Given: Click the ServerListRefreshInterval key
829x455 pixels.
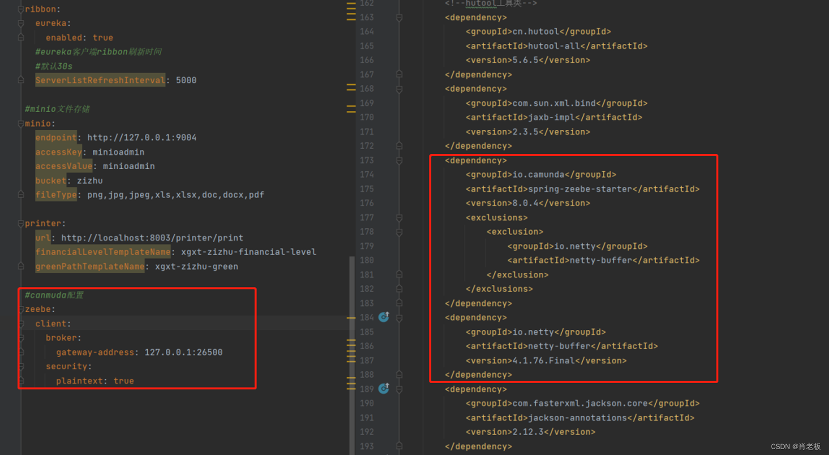Looking at the screenshot, I should 100,80.
